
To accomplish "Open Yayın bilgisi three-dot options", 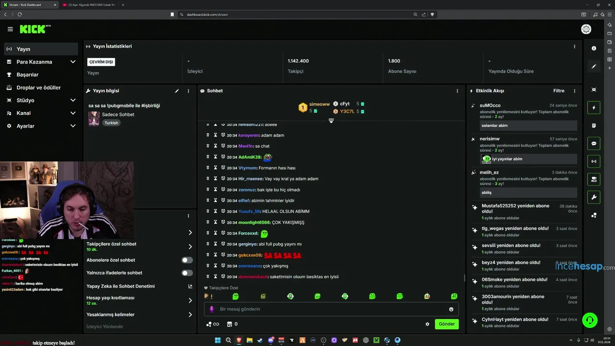I will tap(188, 91).
